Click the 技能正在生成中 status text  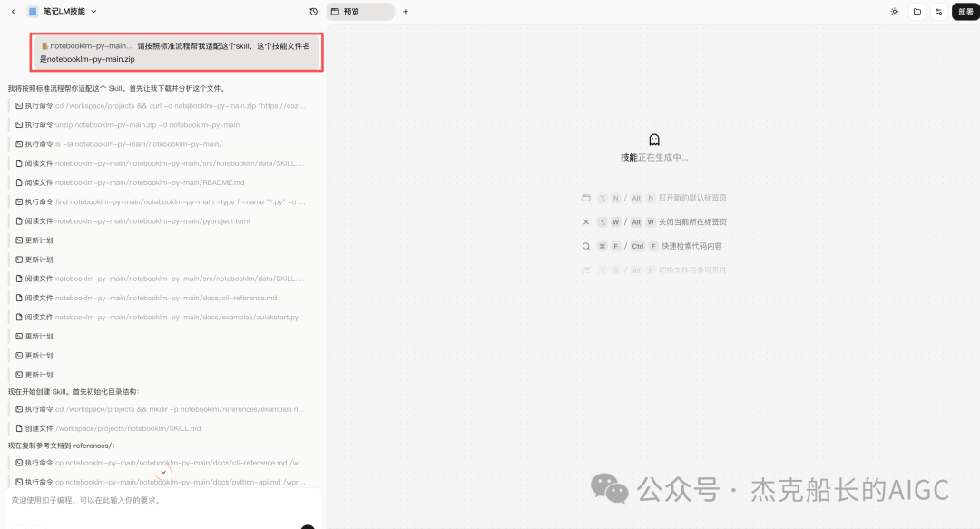coord(654,158)
